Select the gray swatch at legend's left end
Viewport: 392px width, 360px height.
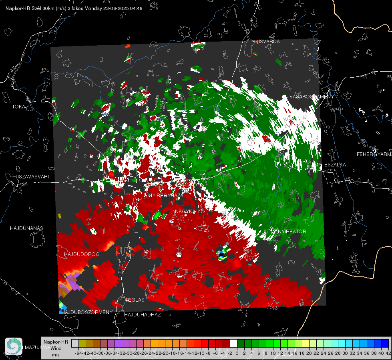75,343
